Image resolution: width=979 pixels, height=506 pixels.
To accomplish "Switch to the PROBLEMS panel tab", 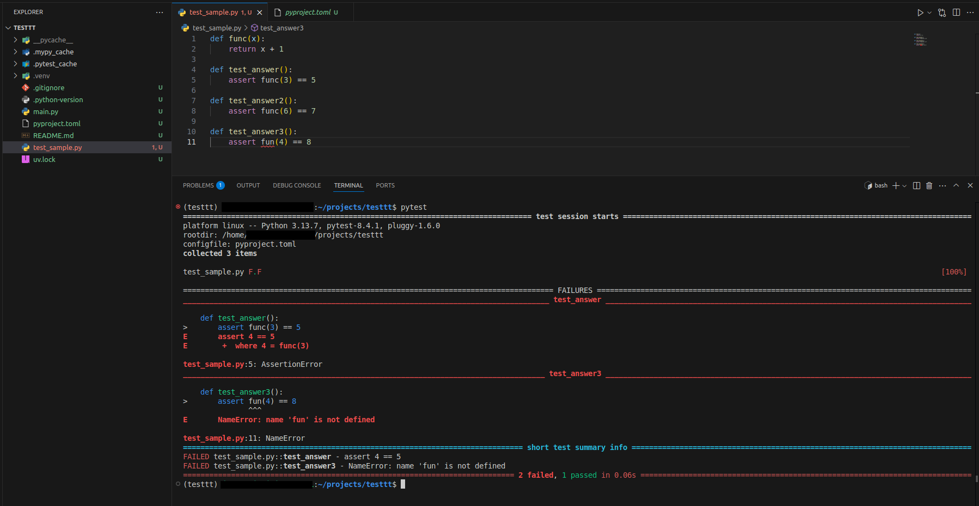I will [198, 185].
